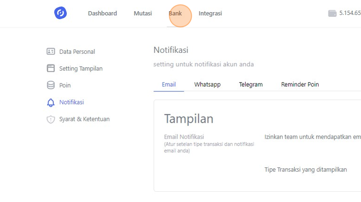Click the Poin database coins icon
The image size is (361, 202).
tap(51, 85)
